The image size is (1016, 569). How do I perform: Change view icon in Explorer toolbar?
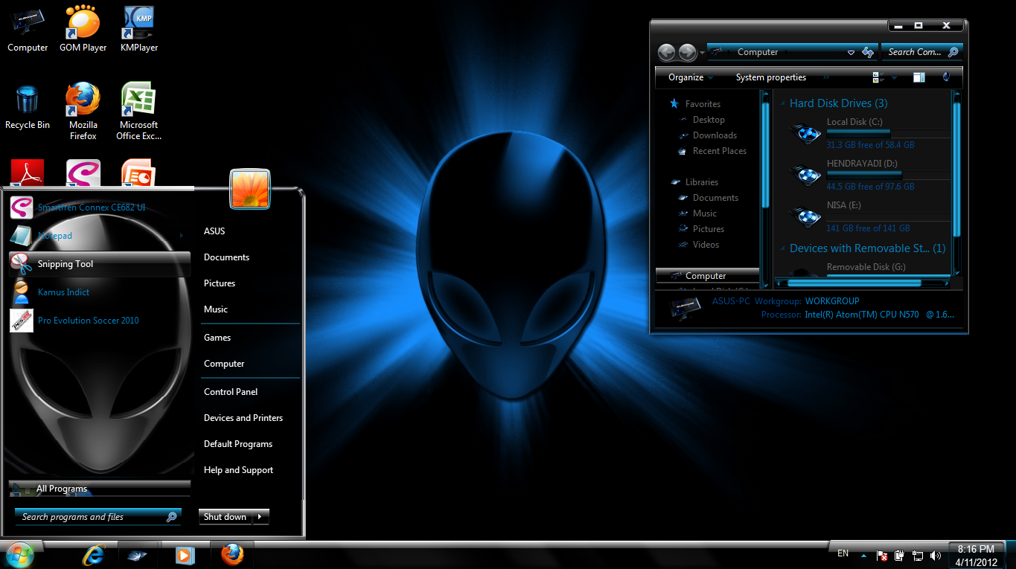tap(878, 77)
